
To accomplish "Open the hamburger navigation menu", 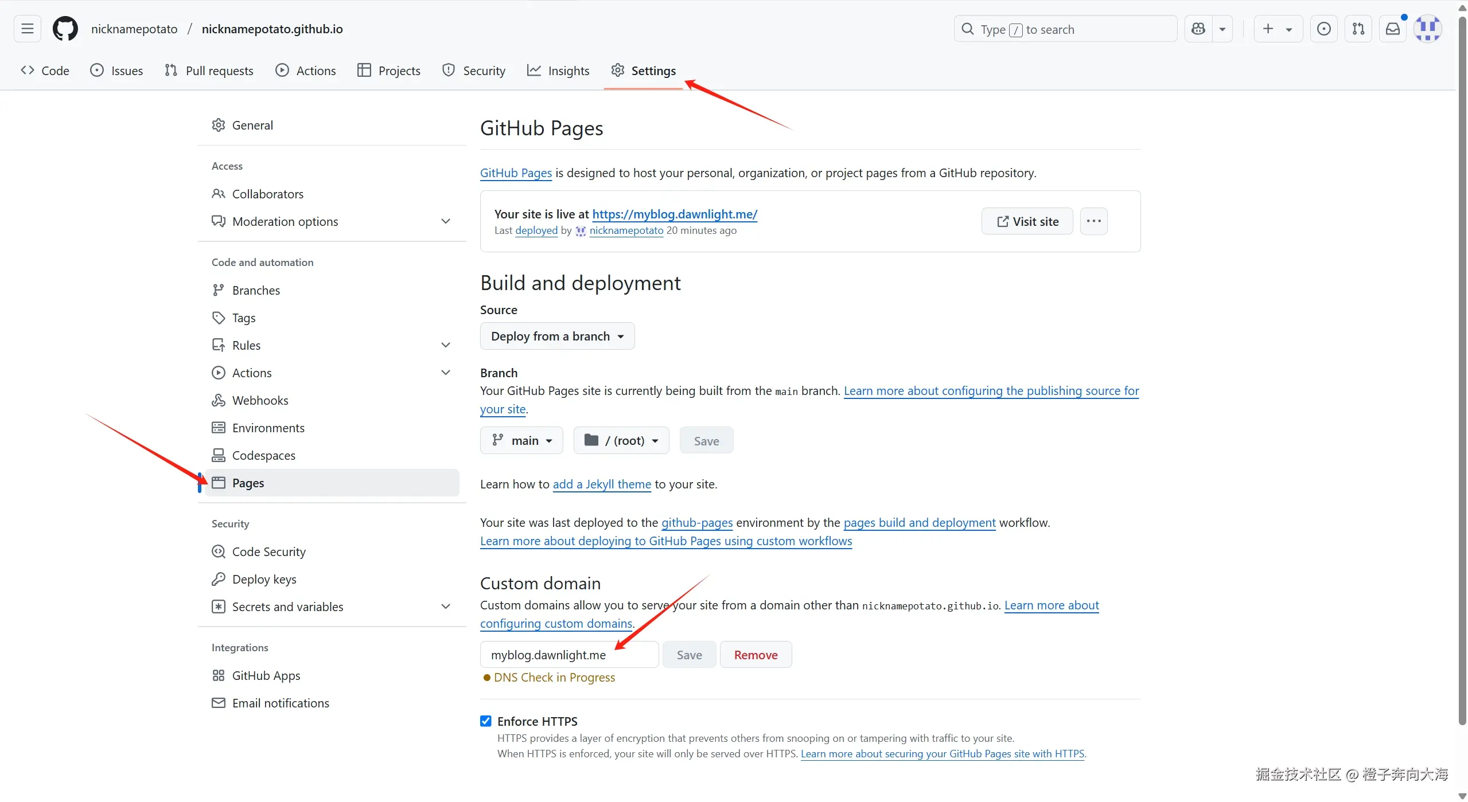I will [x=27, y=29].
